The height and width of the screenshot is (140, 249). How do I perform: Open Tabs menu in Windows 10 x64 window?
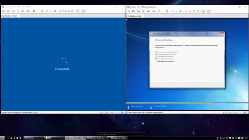pos(23,11)
